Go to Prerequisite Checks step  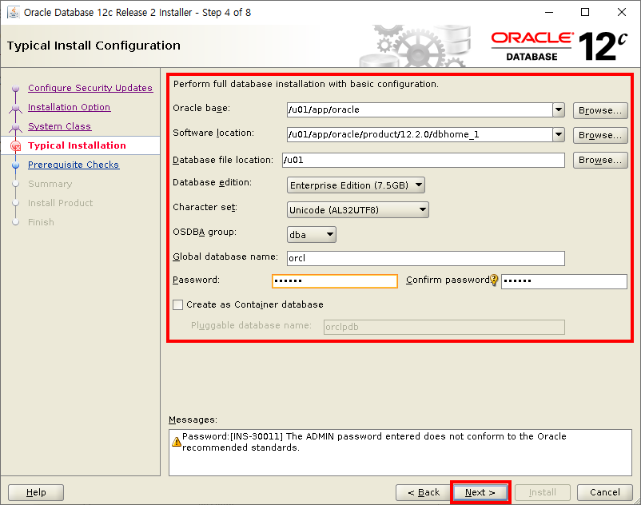tap(74, 165)
